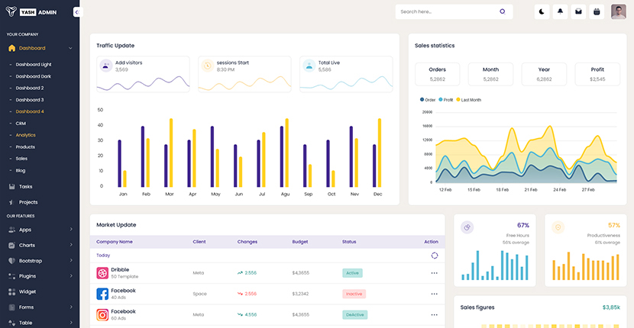Toggle the Last Month series in legend

point(469,100)
